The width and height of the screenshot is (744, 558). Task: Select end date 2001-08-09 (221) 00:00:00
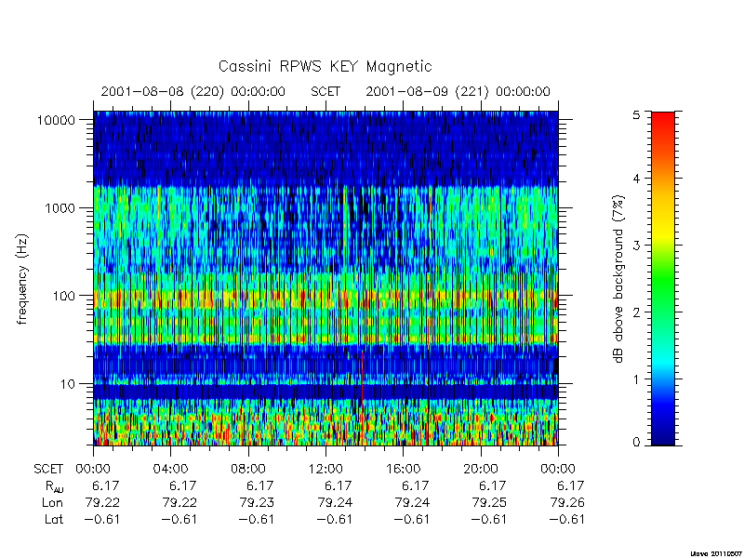pyautogui.click(x=458, y=91)
